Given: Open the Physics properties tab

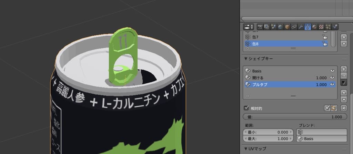Looking at the screenshot, I should [x=335, y=27].
